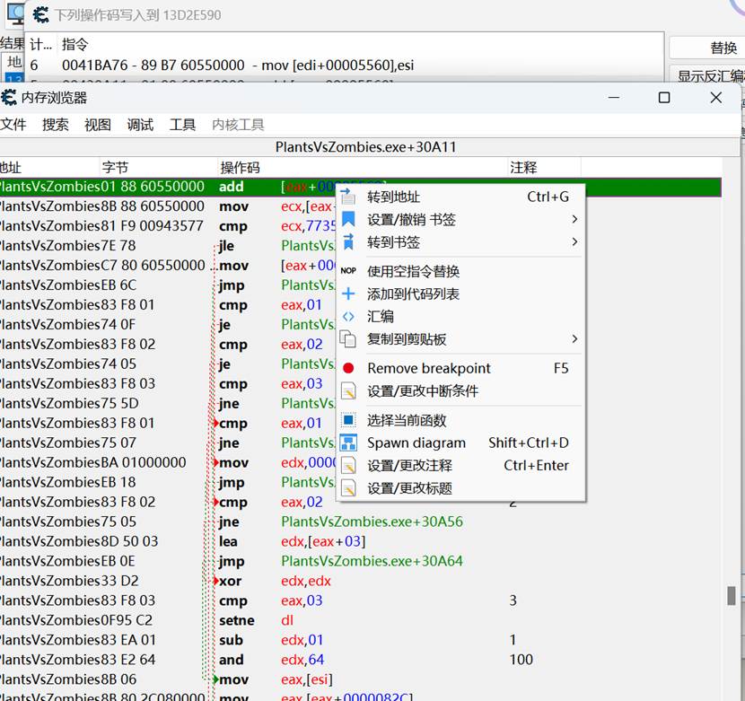Viewport: 745px width, 701px height.
Task: Expand the 复制到剪贴板 submenu arrow
Action: 574,339
